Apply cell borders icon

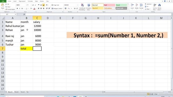tap(26, 8)
